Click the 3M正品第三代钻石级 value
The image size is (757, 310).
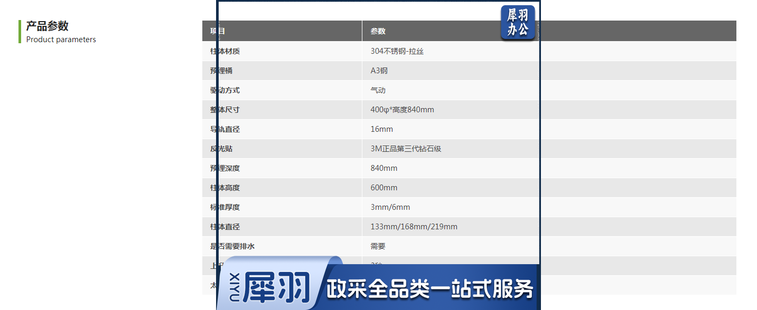pos(406,149)
